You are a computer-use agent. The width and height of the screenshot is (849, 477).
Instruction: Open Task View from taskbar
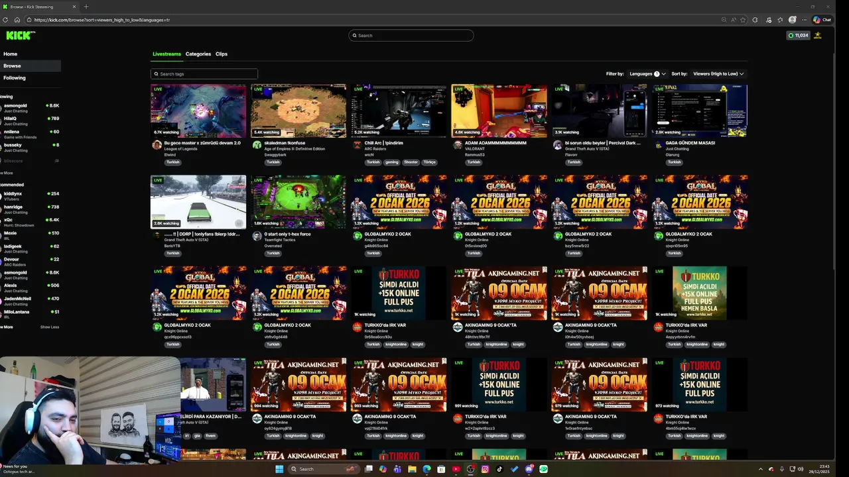point(368,469)
